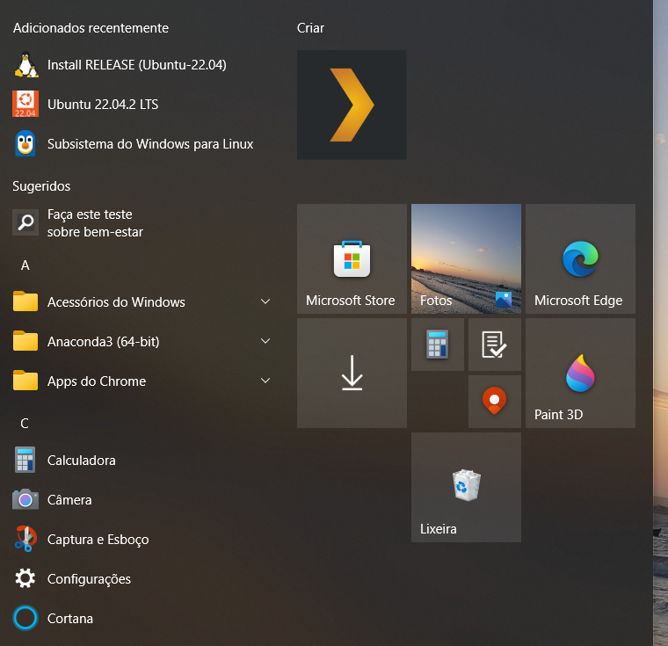
Task: Open the small Calculator tile
Action: pyautogui.click(x=438, y=345)
